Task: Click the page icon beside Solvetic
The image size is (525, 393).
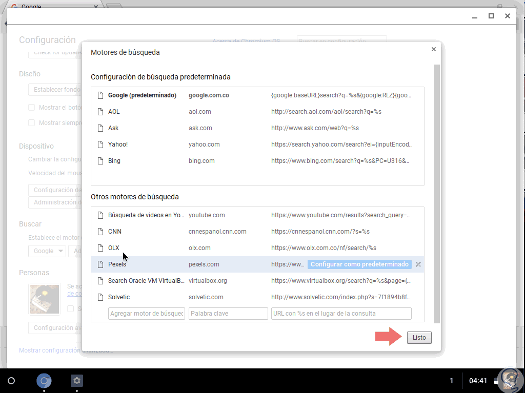Action: point(100,297)
